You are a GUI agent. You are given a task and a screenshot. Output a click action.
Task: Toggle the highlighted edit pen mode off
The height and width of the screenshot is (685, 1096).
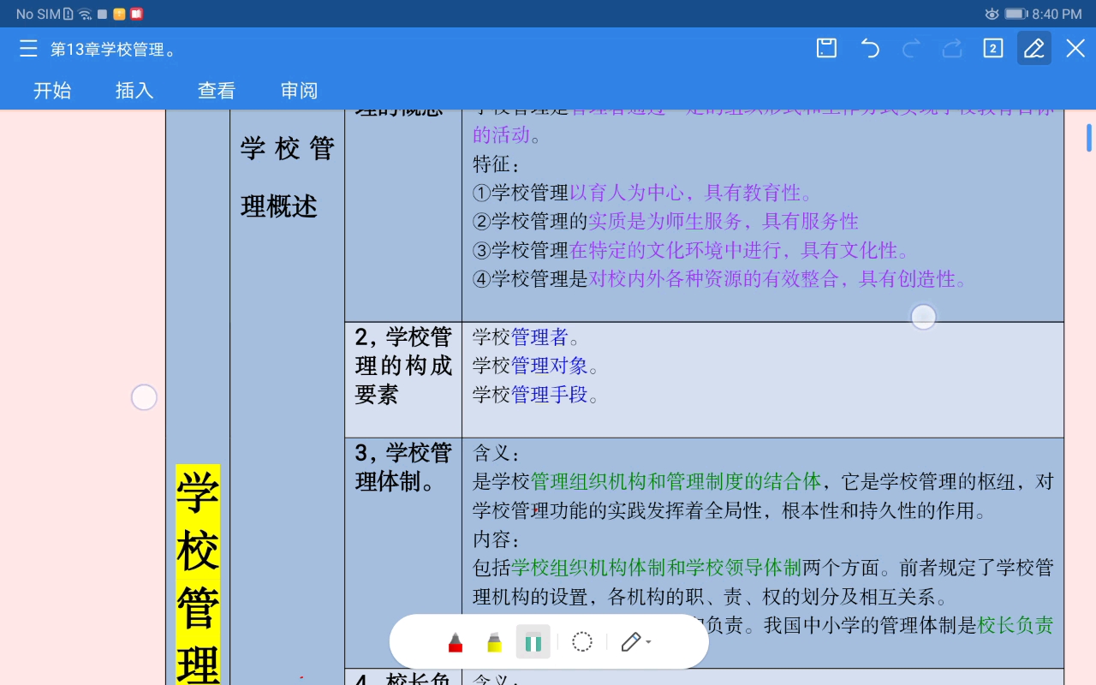1033,49
